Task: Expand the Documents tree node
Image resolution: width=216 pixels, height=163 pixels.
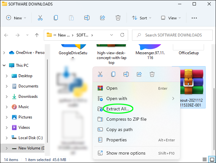Action: tap(6, 86)
